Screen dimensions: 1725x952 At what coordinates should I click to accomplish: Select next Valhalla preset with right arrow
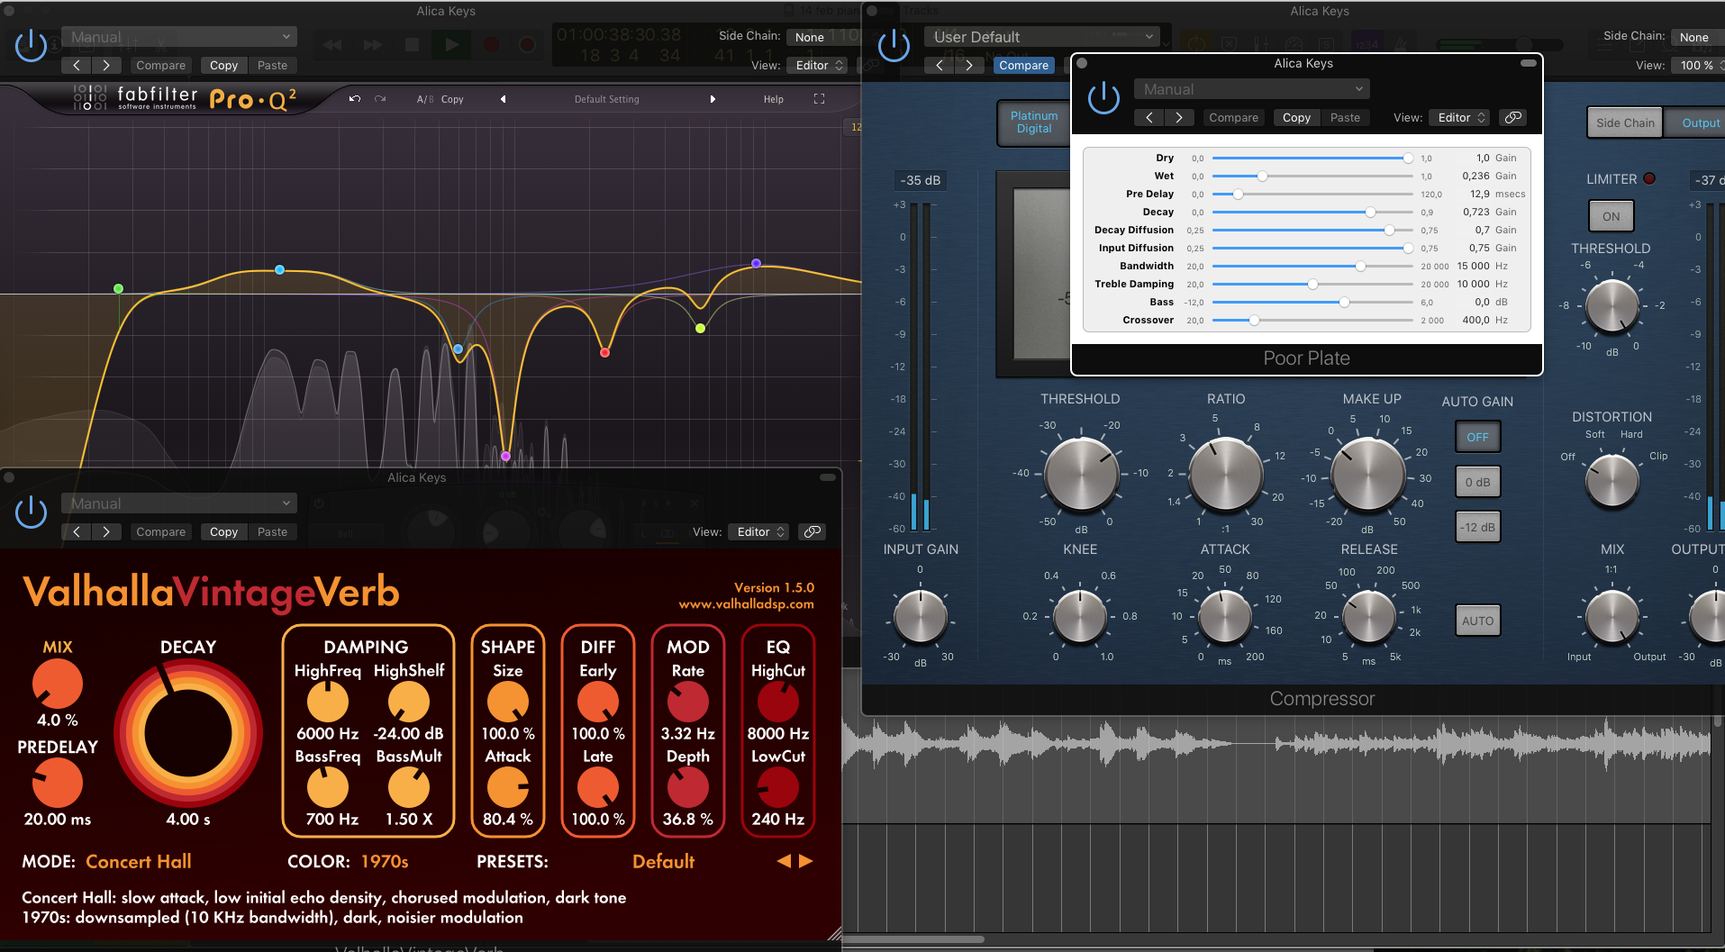click(806, 861)
